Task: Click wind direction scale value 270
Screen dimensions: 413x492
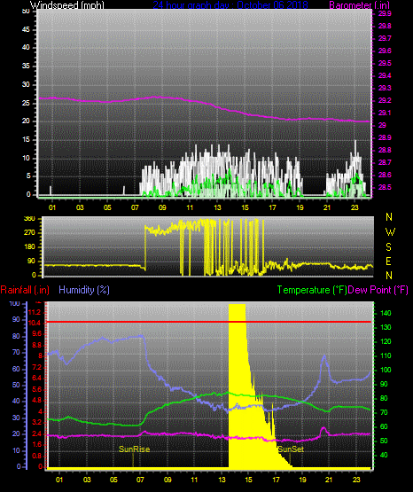Action: (x=29, y=233)
